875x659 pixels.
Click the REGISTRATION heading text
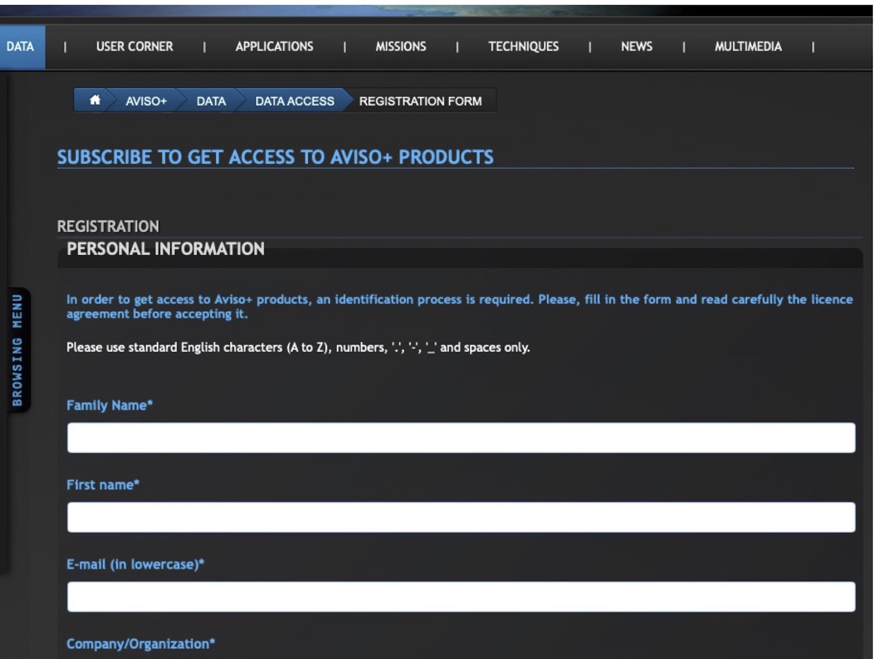(108, 227)
